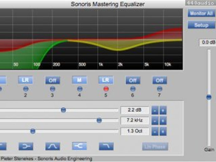Click the Monitor All button

(201, 13)
